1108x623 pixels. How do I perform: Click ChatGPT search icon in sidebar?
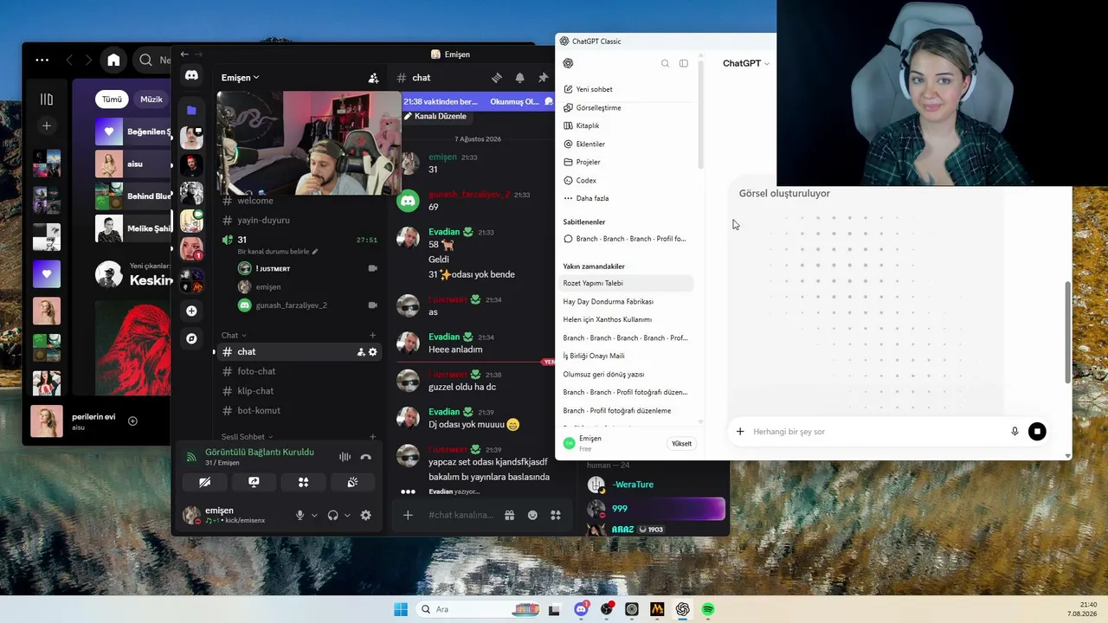coord(665,63)
